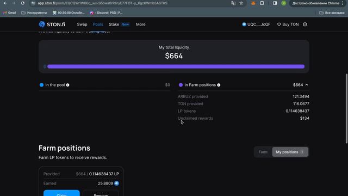
Task: Collapse the In Farm positions details chevron
Action: 307,85
